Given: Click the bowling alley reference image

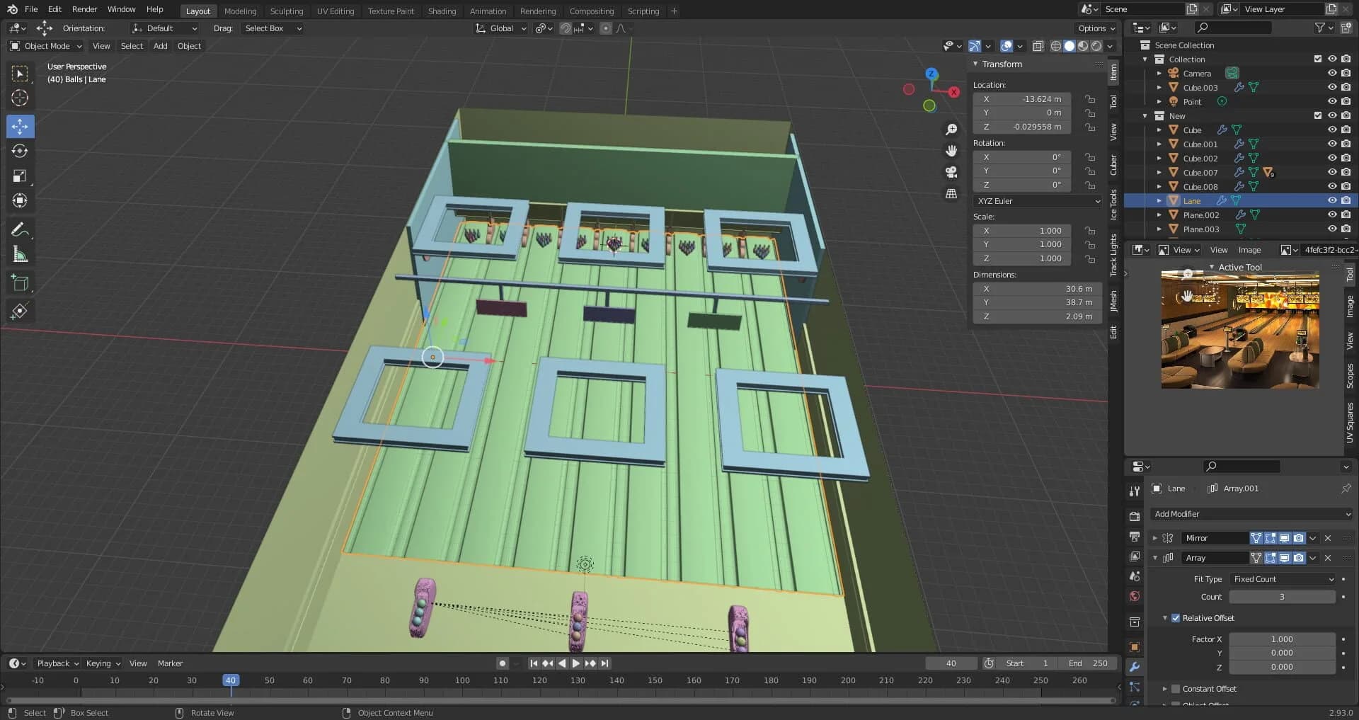Looking at the screenshot, I should [x=1240, y=331].
